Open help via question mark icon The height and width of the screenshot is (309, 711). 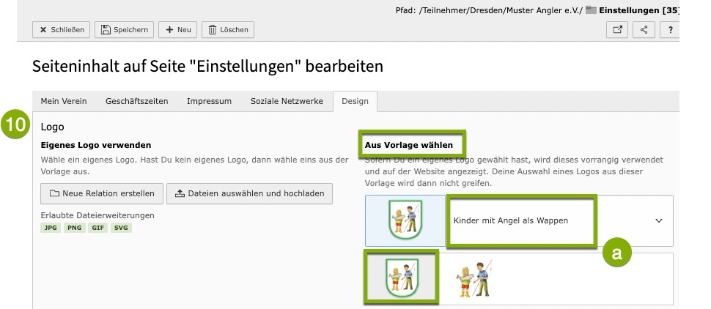pyautogui.click(x=670, y=30)
